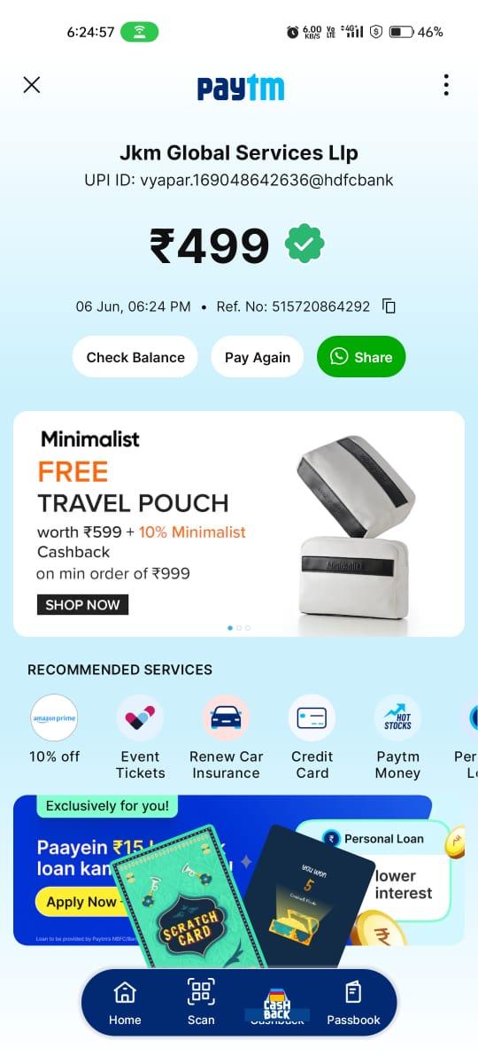
Task: Open the three-dot overflow menu
Action: pos(445,85)
